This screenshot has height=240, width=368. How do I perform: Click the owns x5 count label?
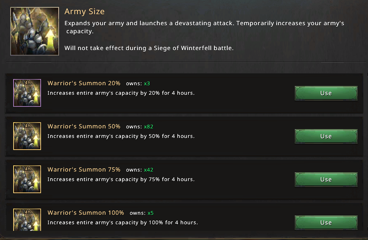pyautogui.click(x=141, y=213)
